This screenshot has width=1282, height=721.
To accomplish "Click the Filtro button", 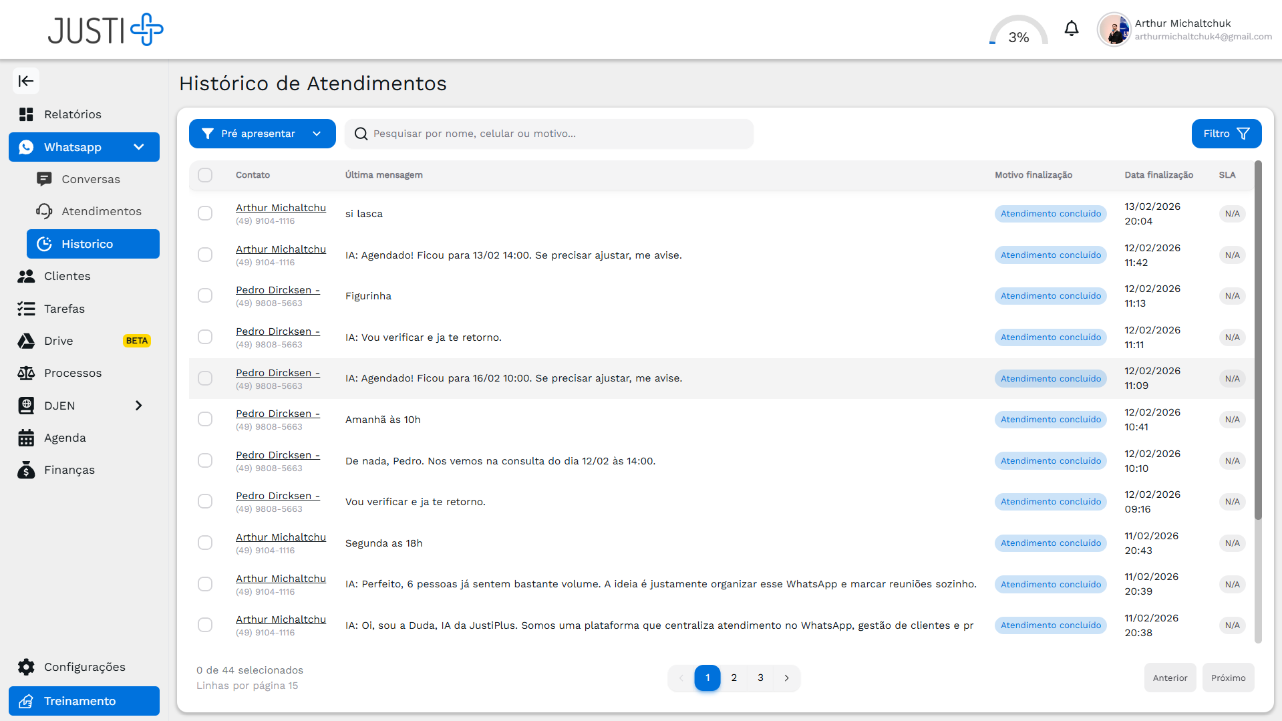I will 1226,134.
